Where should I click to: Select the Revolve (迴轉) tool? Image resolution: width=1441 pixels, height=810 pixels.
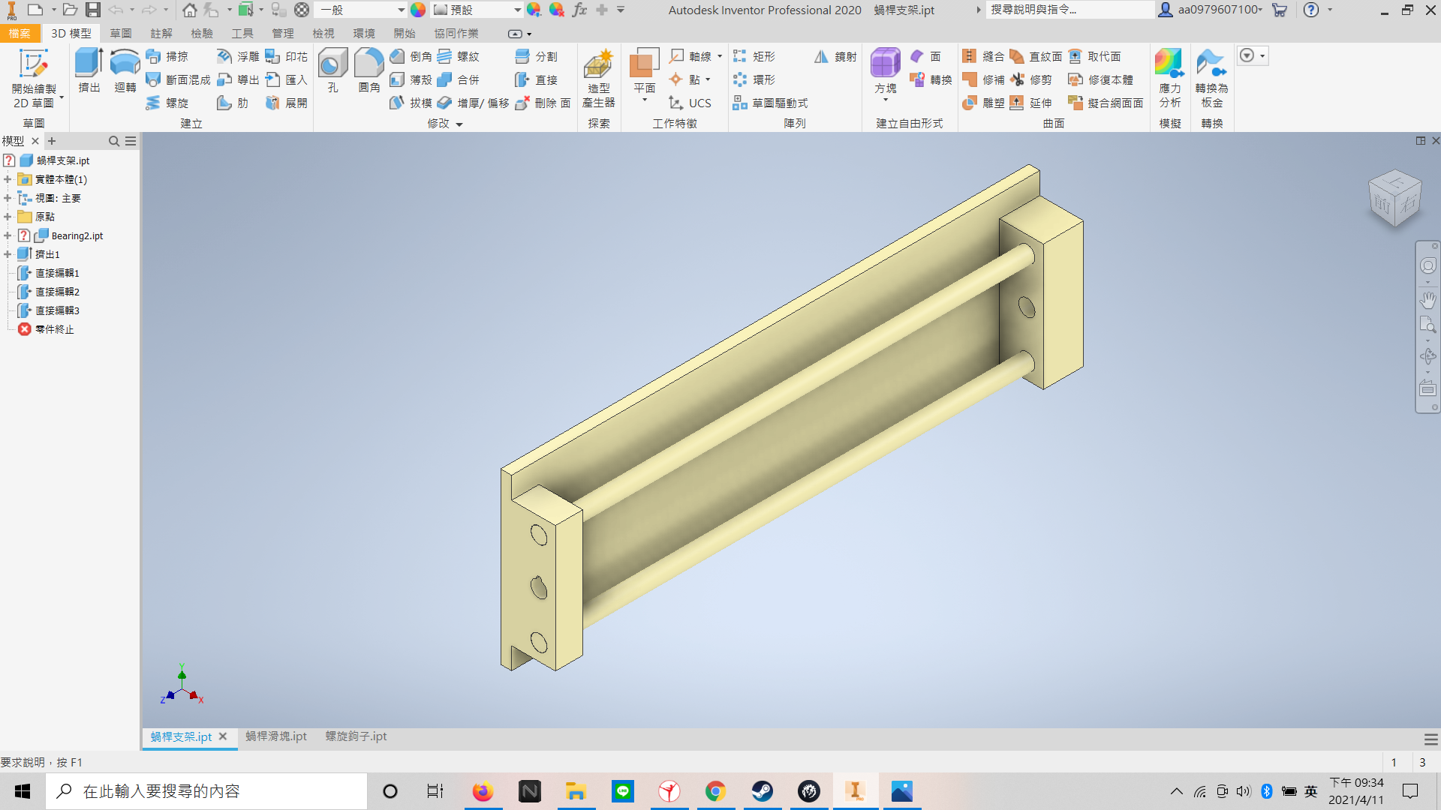click(x=125, y=70)
